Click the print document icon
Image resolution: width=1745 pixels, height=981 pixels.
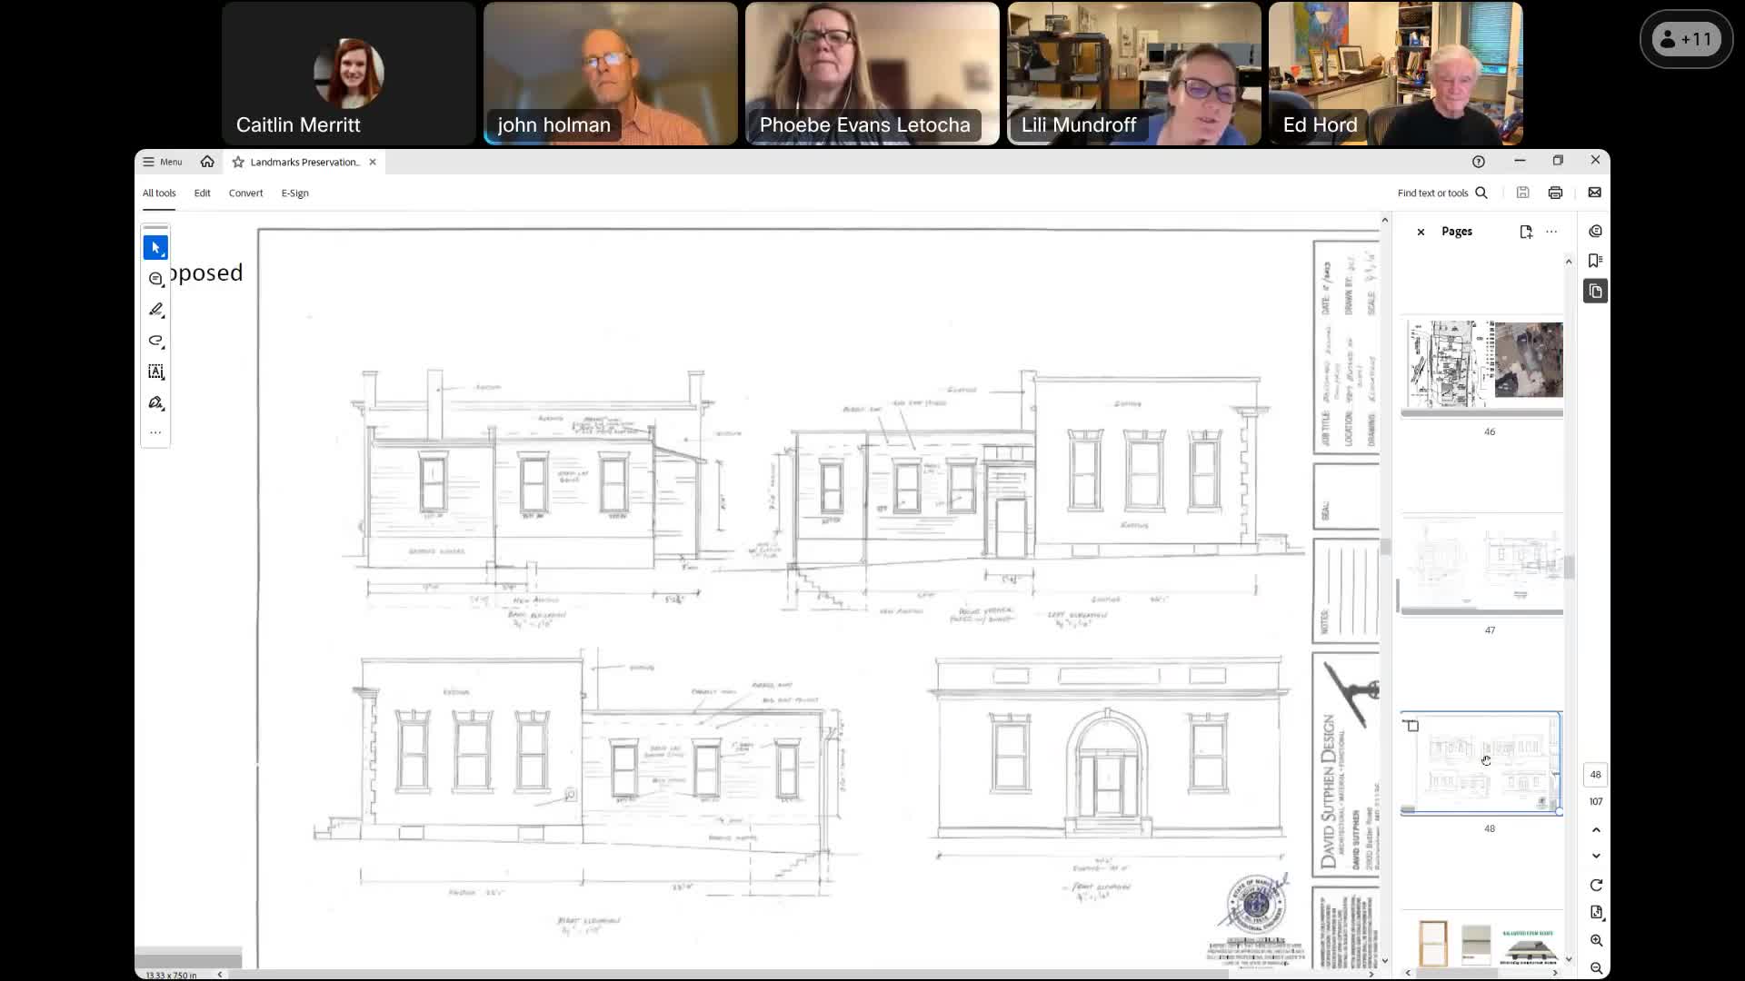pyautogui.click(x=1555, y=193)
